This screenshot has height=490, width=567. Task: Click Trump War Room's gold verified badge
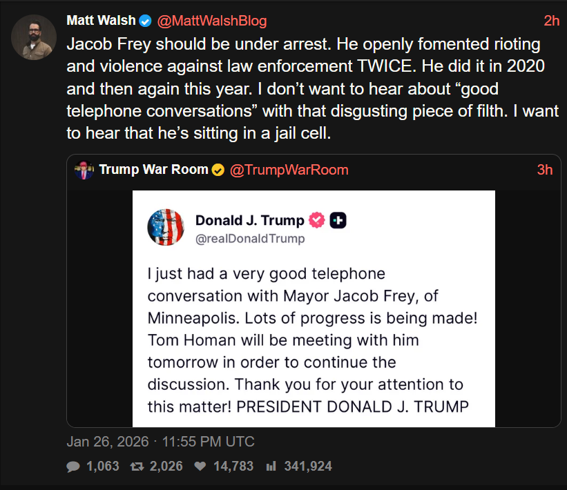pyautogui.click(x=218, y=170)
